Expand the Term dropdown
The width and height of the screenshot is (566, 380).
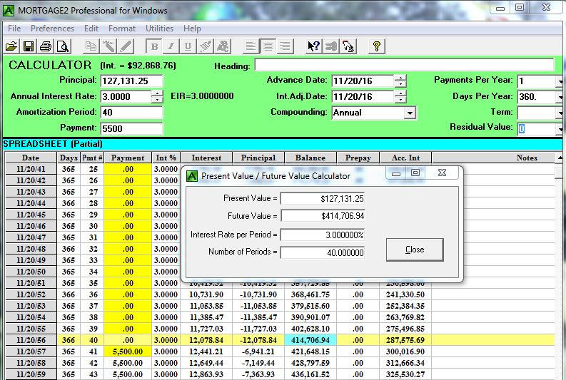[x=559, y=113]
